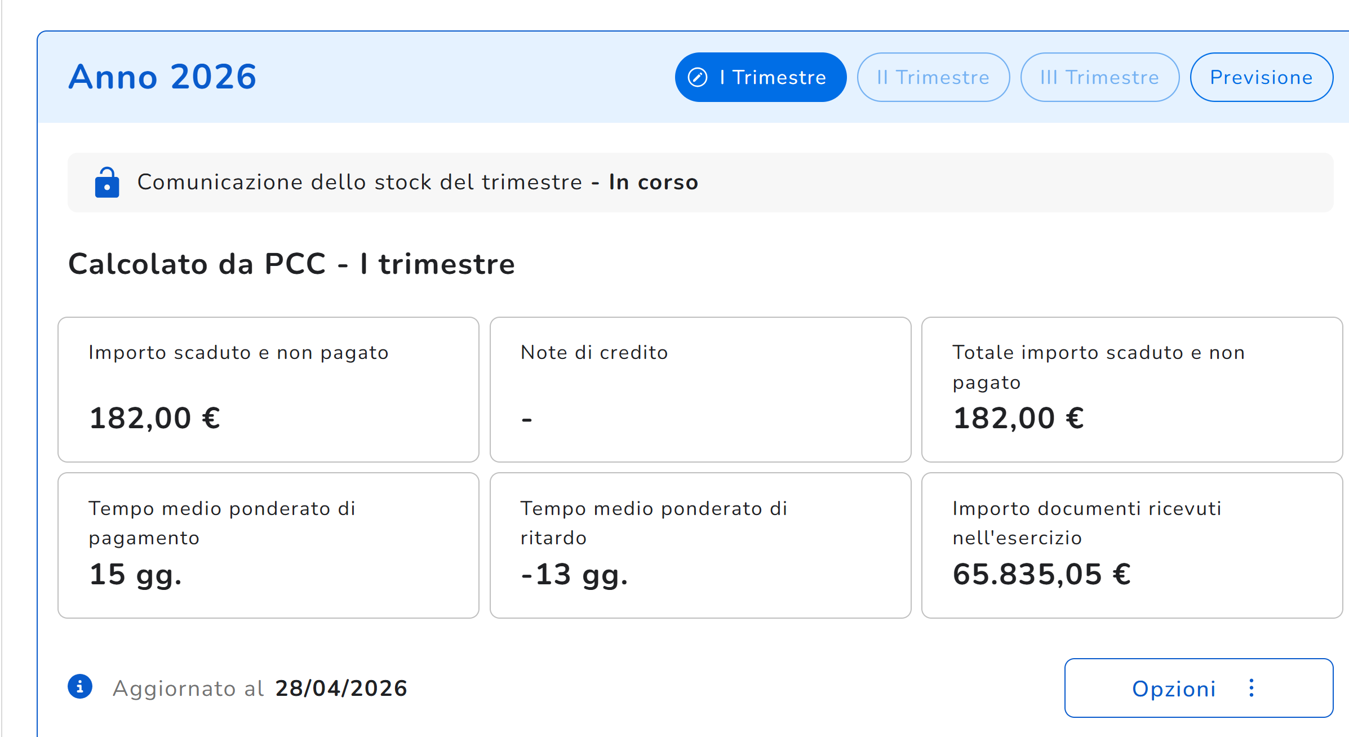
Task: Select Tempo medio ponderato di ritardo card
Action: point(700,545)
